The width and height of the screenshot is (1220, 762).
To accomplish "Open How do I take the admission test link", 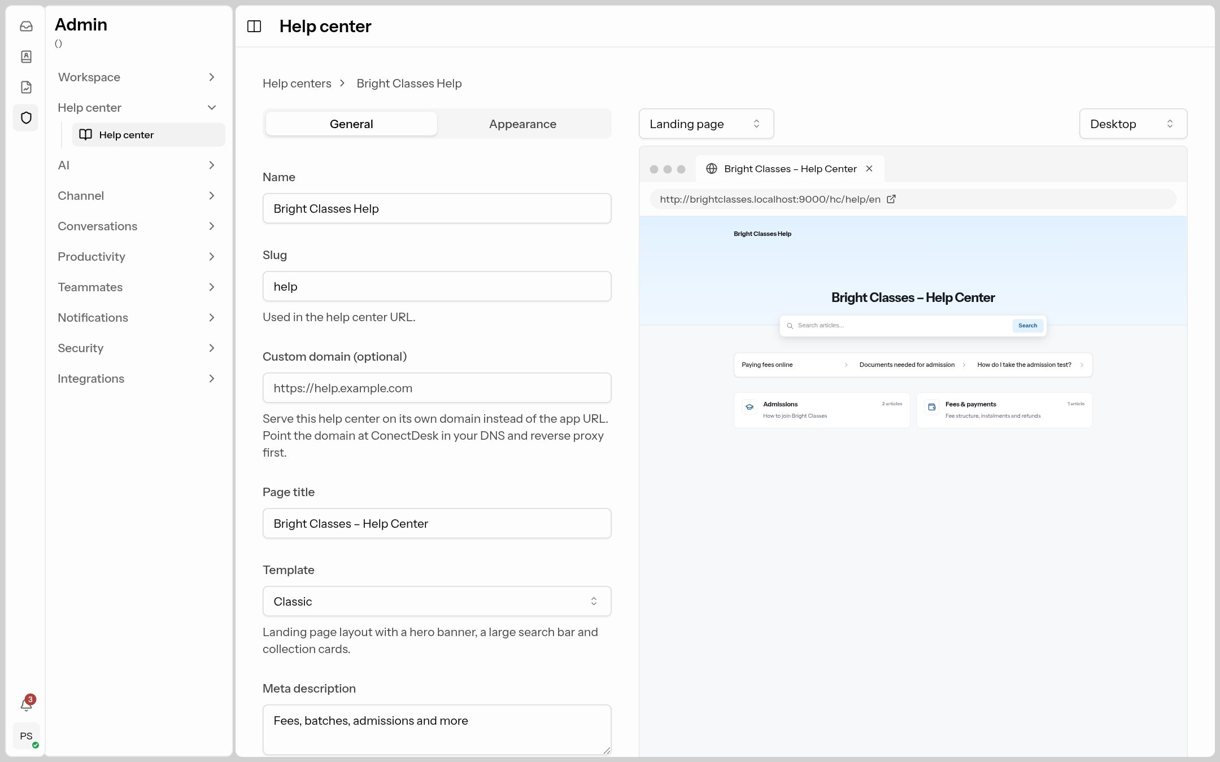I will (x=1030, y=365).
